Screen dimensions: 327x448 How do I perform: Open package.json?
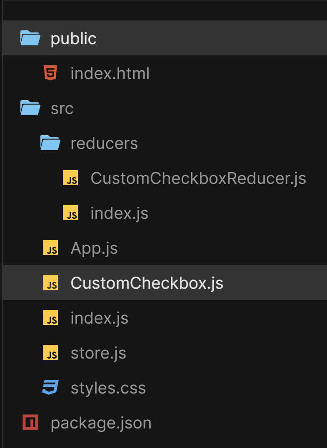tap(101, 423)
